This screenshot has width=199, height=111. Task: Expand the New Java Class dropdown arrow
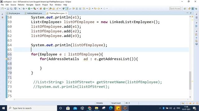click(47, 9)
